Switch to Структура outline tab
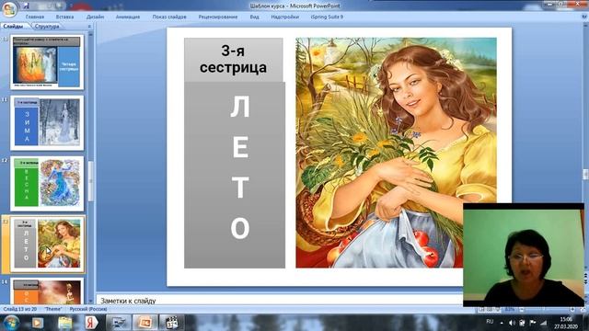 (47, 27)
